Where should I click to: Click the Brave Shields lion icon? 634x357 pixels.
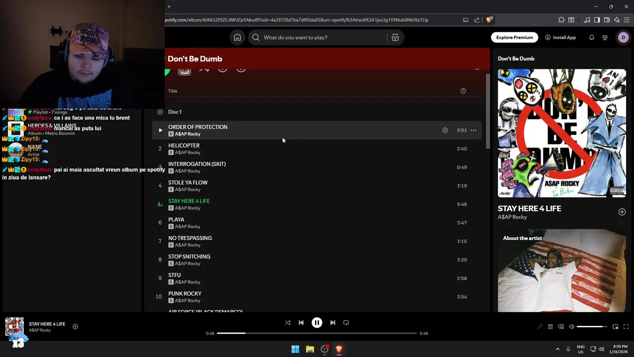tap(489, 20)
